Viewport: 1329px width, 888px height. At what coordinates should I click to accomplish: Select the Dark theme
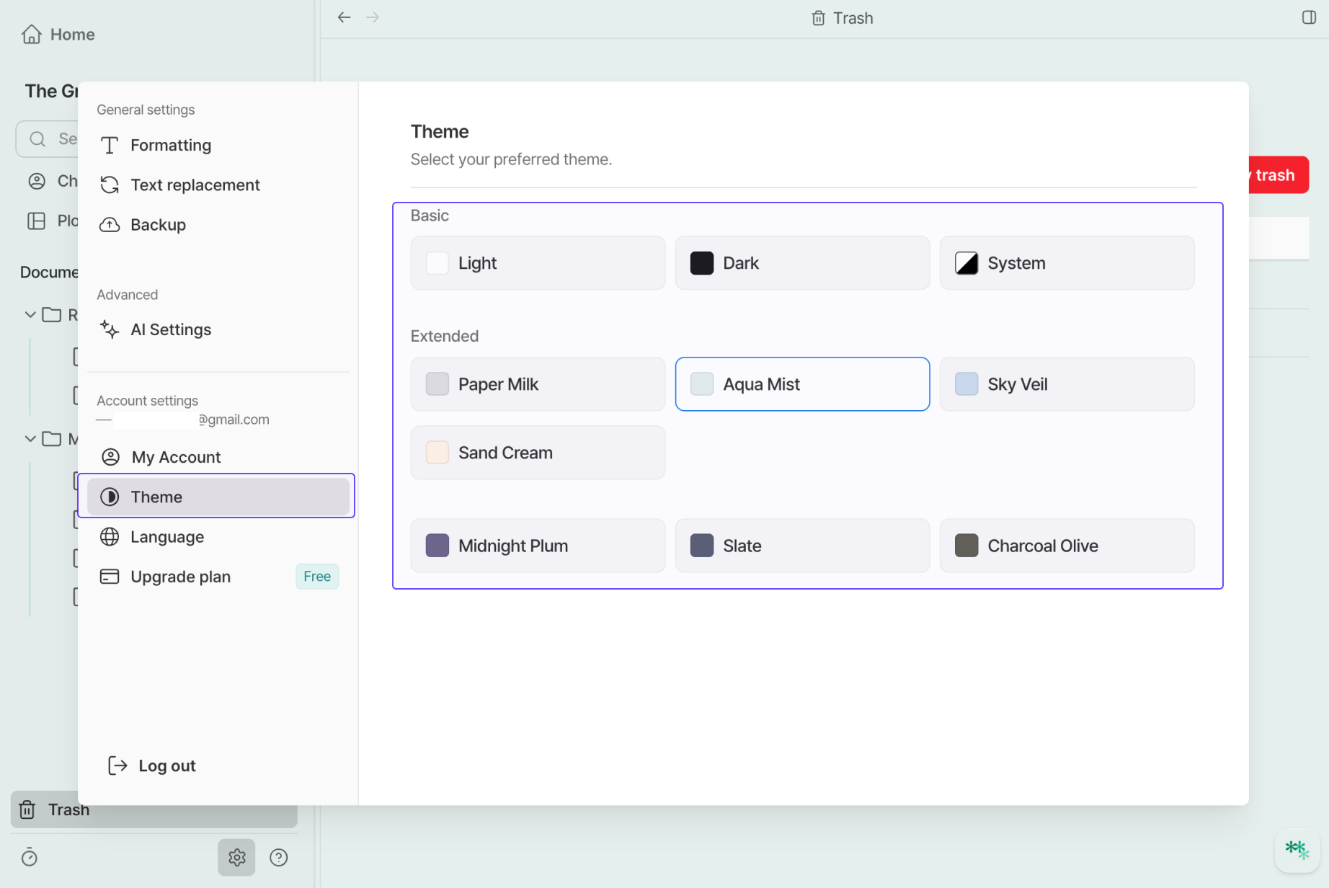pyautogui.click(x=802, y=263)
